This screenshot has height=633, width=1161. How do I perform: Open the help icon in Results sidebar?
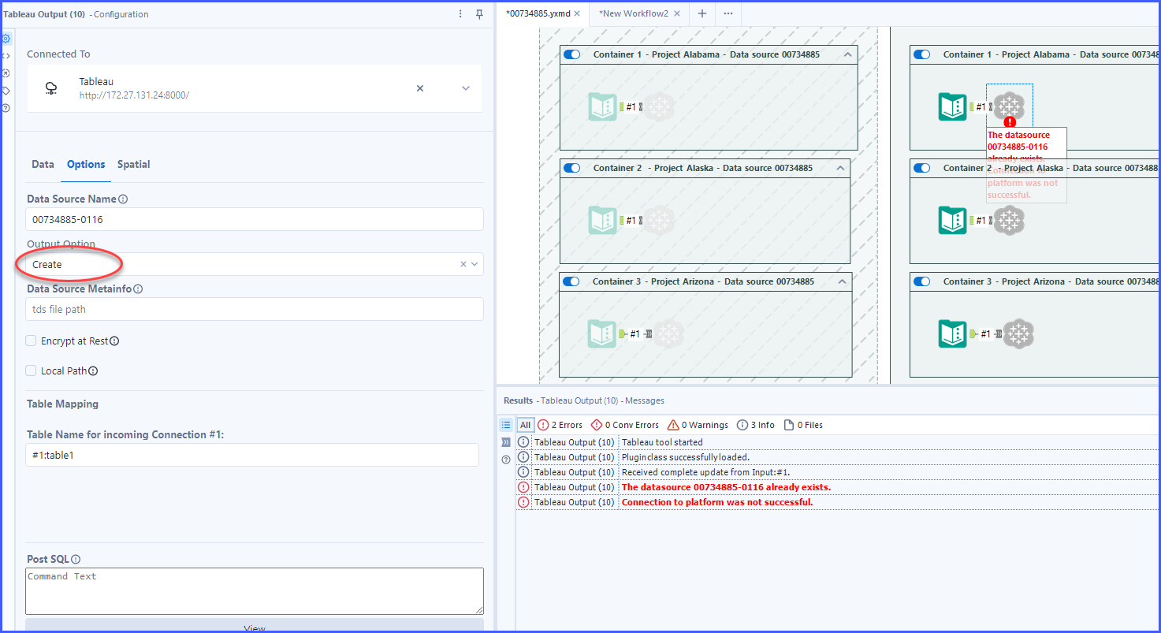[506, 460]
